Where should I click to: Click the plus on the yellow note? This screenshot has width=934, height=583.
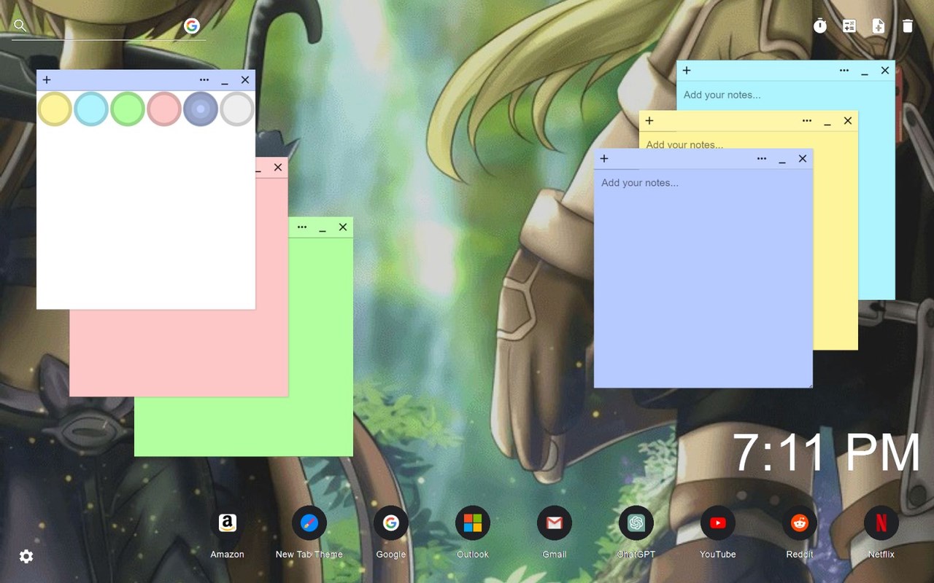click(x=649, y=121)
